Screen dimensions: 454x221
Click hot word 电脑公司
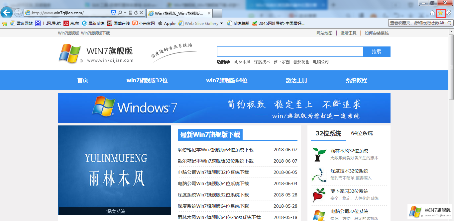pos(321,62)
